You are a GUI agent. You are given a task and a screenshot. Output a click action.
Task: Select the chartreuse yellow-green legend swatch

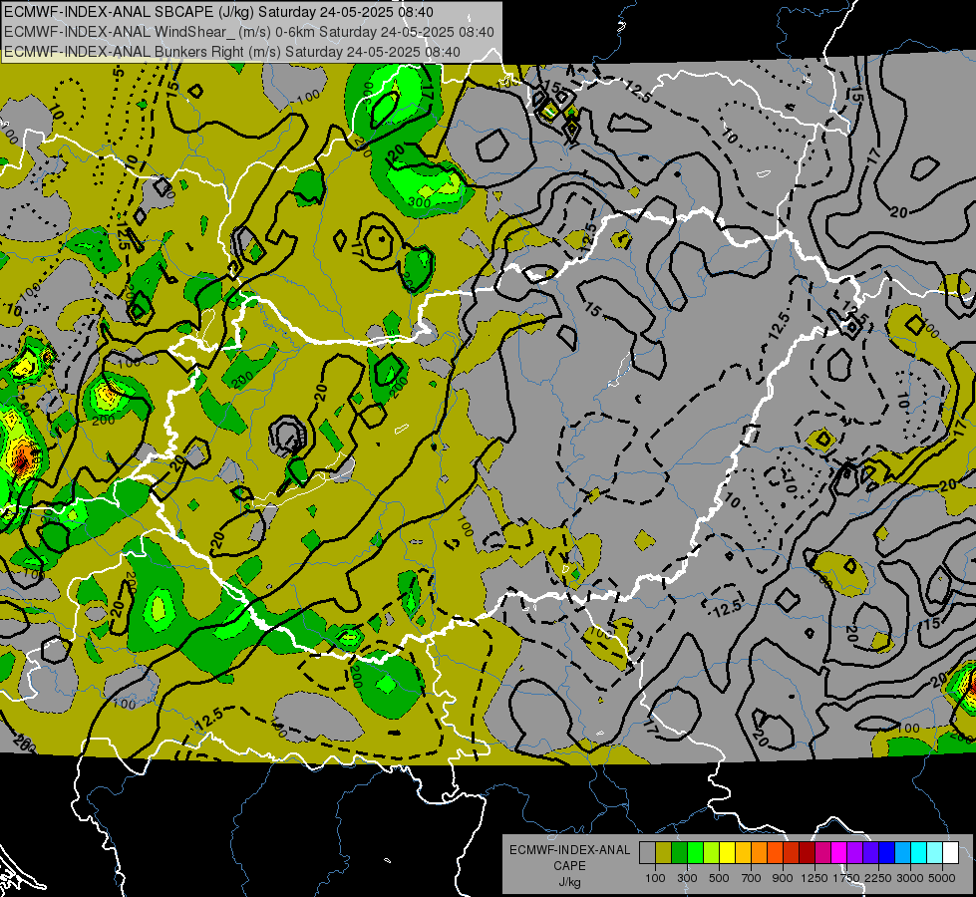coord(712,853)
